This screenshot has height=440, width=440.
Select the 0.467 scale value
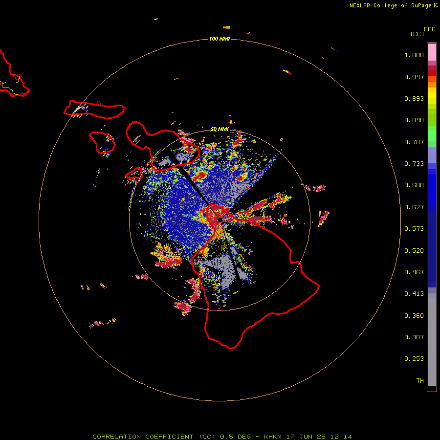coord(414,272)
